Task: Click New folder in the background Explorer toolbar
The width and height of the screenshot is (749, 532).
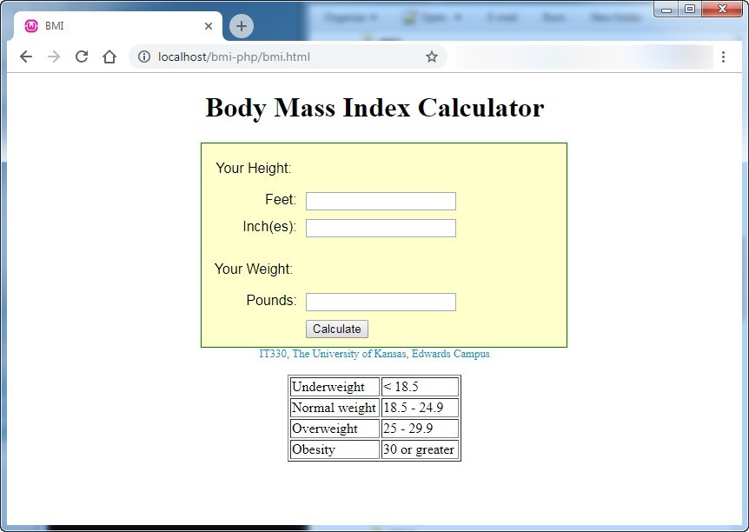Action: click(x=614, y=17)
